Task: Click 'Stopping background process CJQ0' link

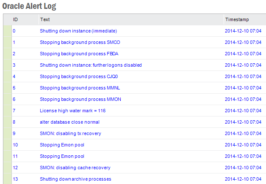Action: click(79, 76)
